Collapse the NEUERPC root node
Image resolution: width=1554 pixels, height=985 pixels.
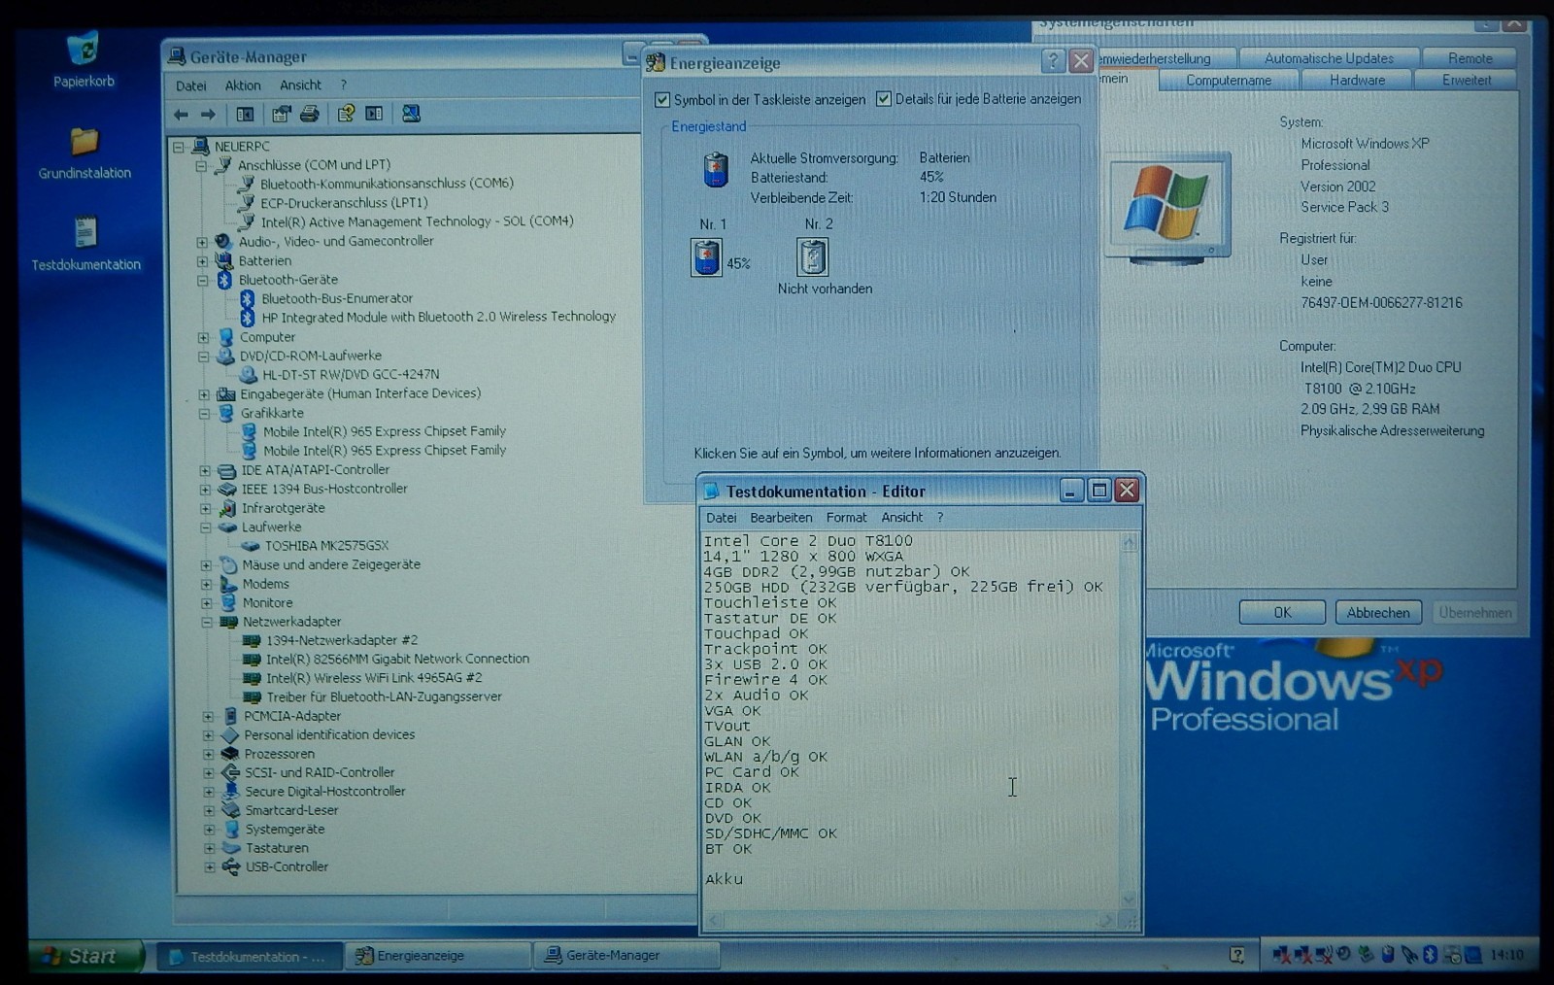[x=179, y=147]
